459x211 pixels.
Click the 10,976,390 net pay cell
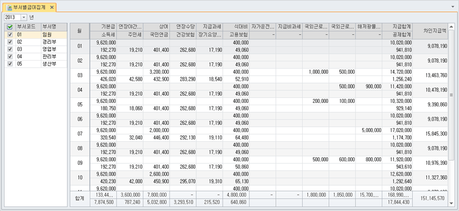pyautogui.click(x=430, y=164)
